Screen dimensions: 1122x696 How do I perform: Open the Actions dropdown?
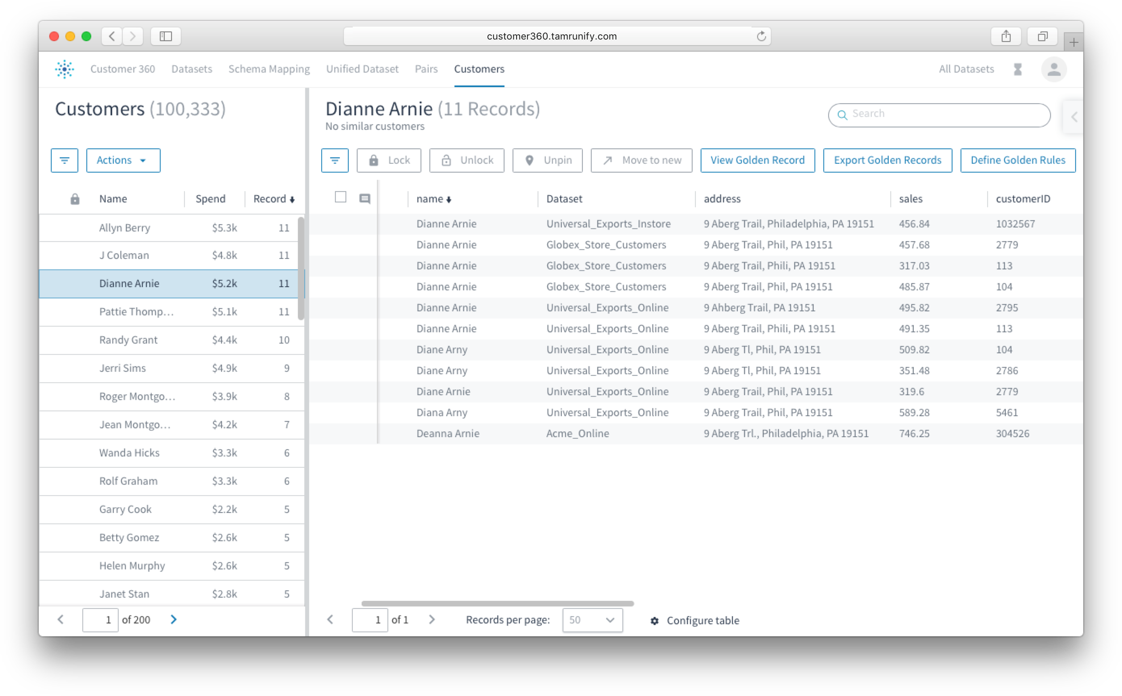click(x=123, y=160)
